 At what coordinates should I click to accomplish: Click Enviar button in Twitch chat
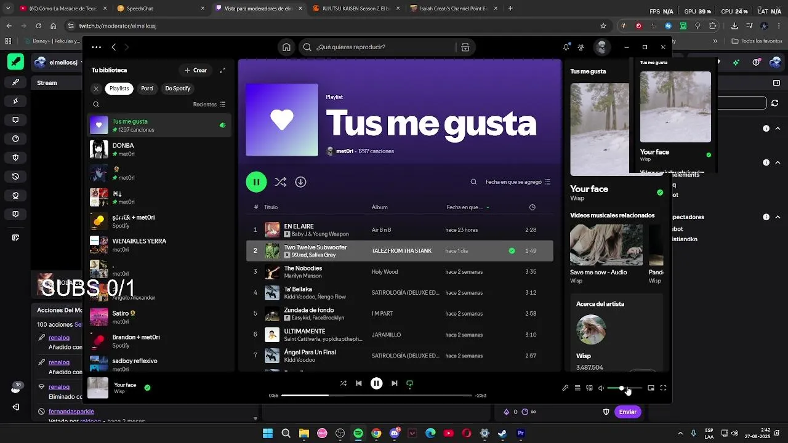(627, 412)
